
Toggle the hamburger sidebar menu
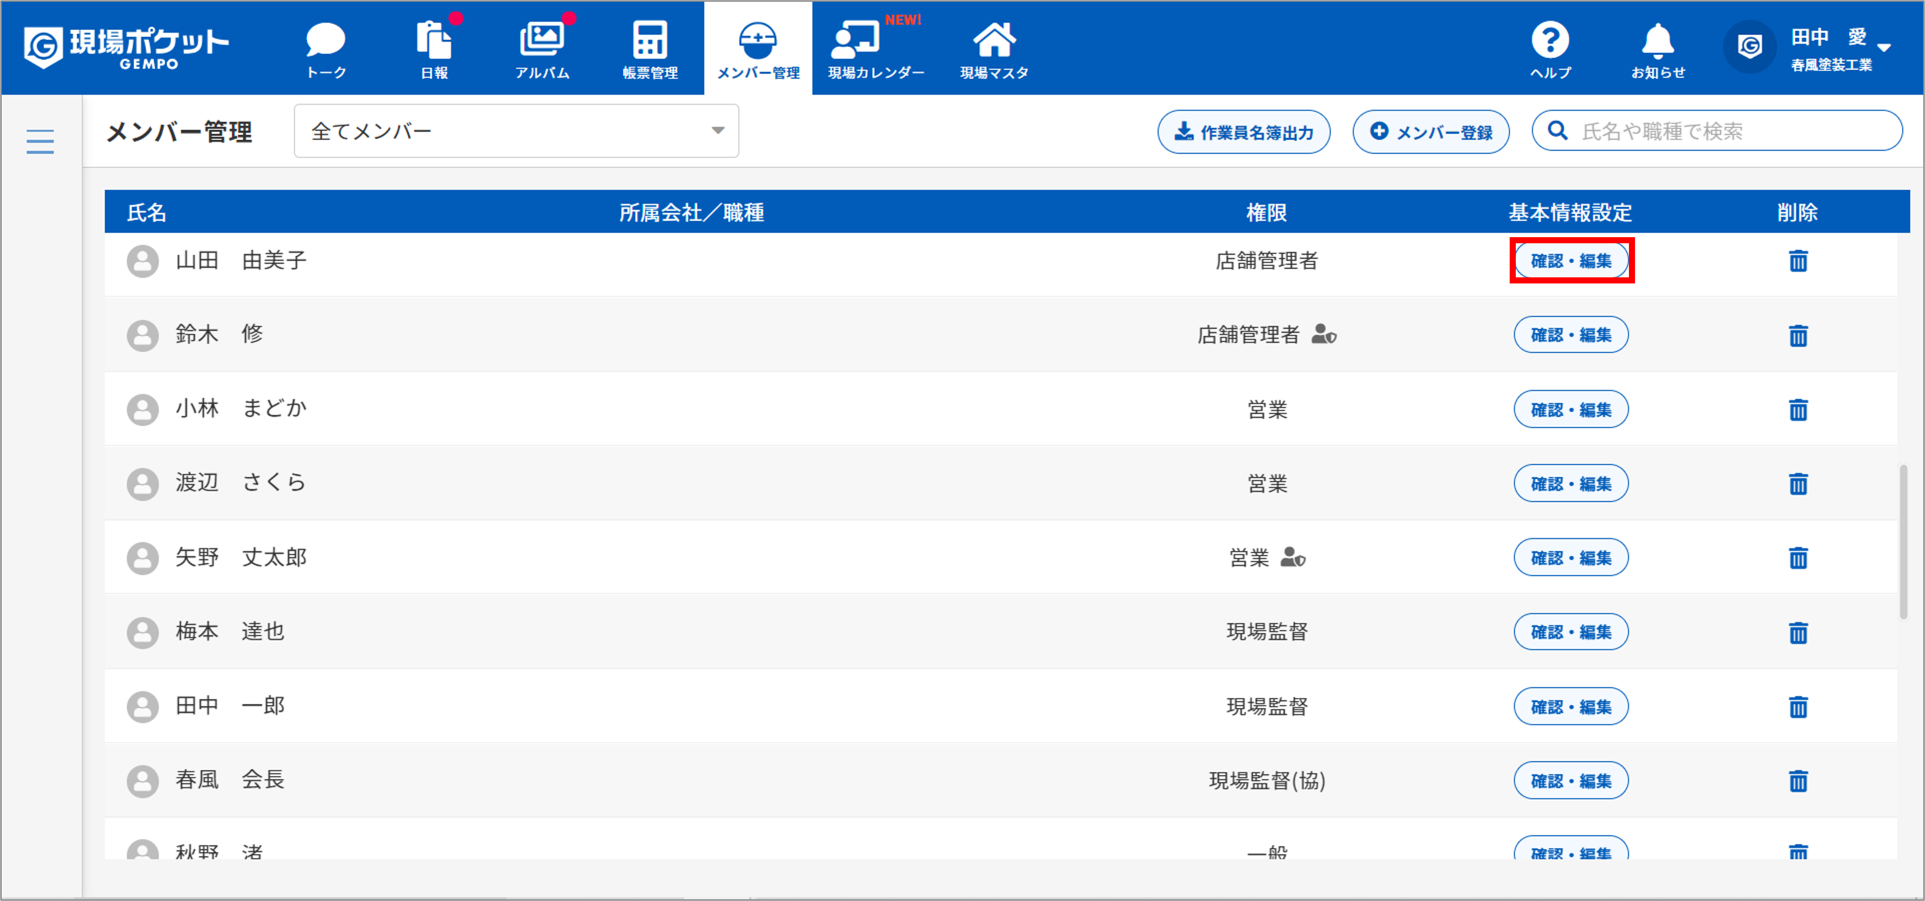pyautogui.click(x=40, y=141)
